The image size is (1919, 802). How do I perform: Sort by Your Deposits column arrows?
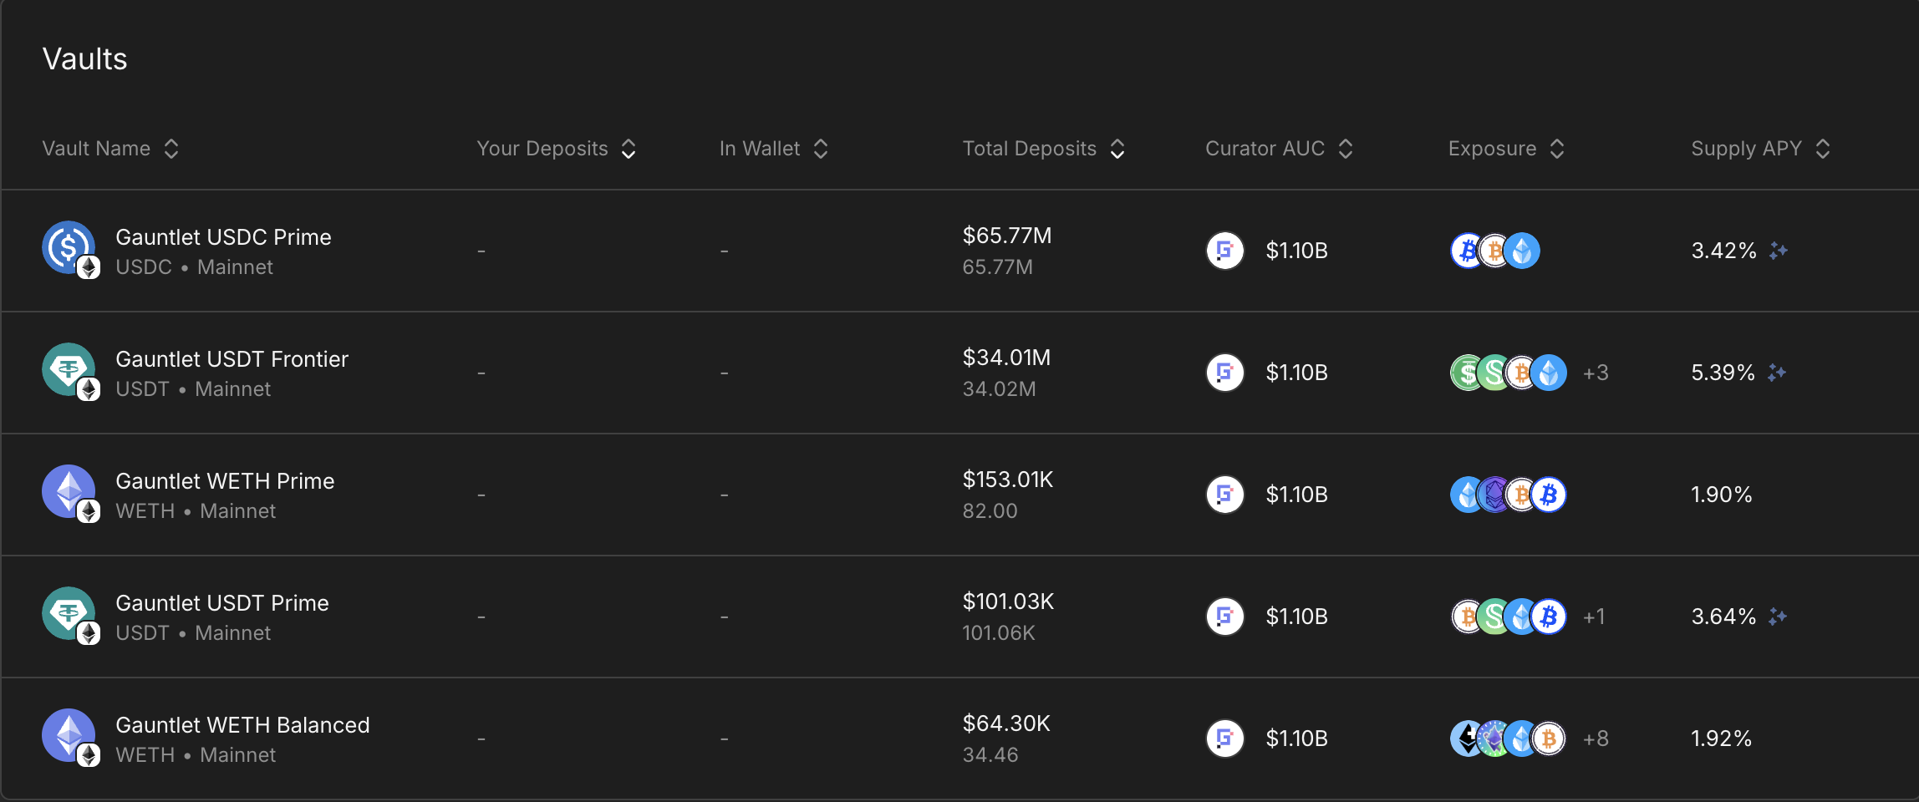coord(629,149)
